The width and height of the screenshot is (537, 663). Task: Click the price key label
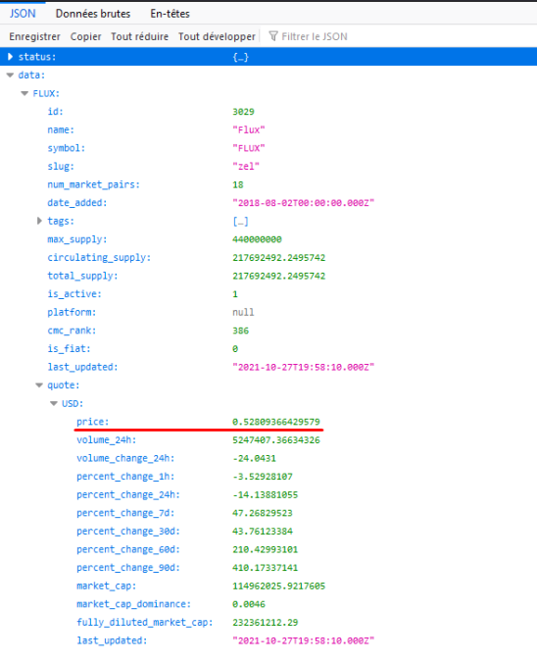point(92,422)
